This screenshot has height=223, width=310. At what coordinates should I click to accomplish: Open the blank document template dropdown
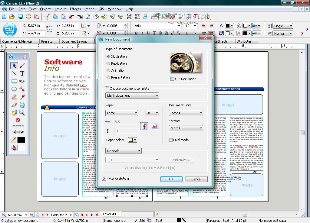[132, 95]
